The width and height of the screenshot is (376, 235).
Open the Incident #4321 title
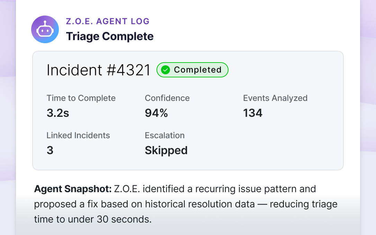pyautogui.click(x=99, y=70)
